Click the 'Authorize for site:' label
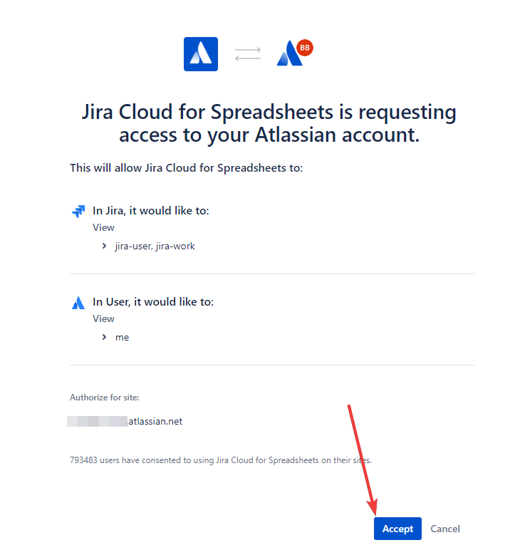This screenshot has height=550, width=515. pos(105,398)
